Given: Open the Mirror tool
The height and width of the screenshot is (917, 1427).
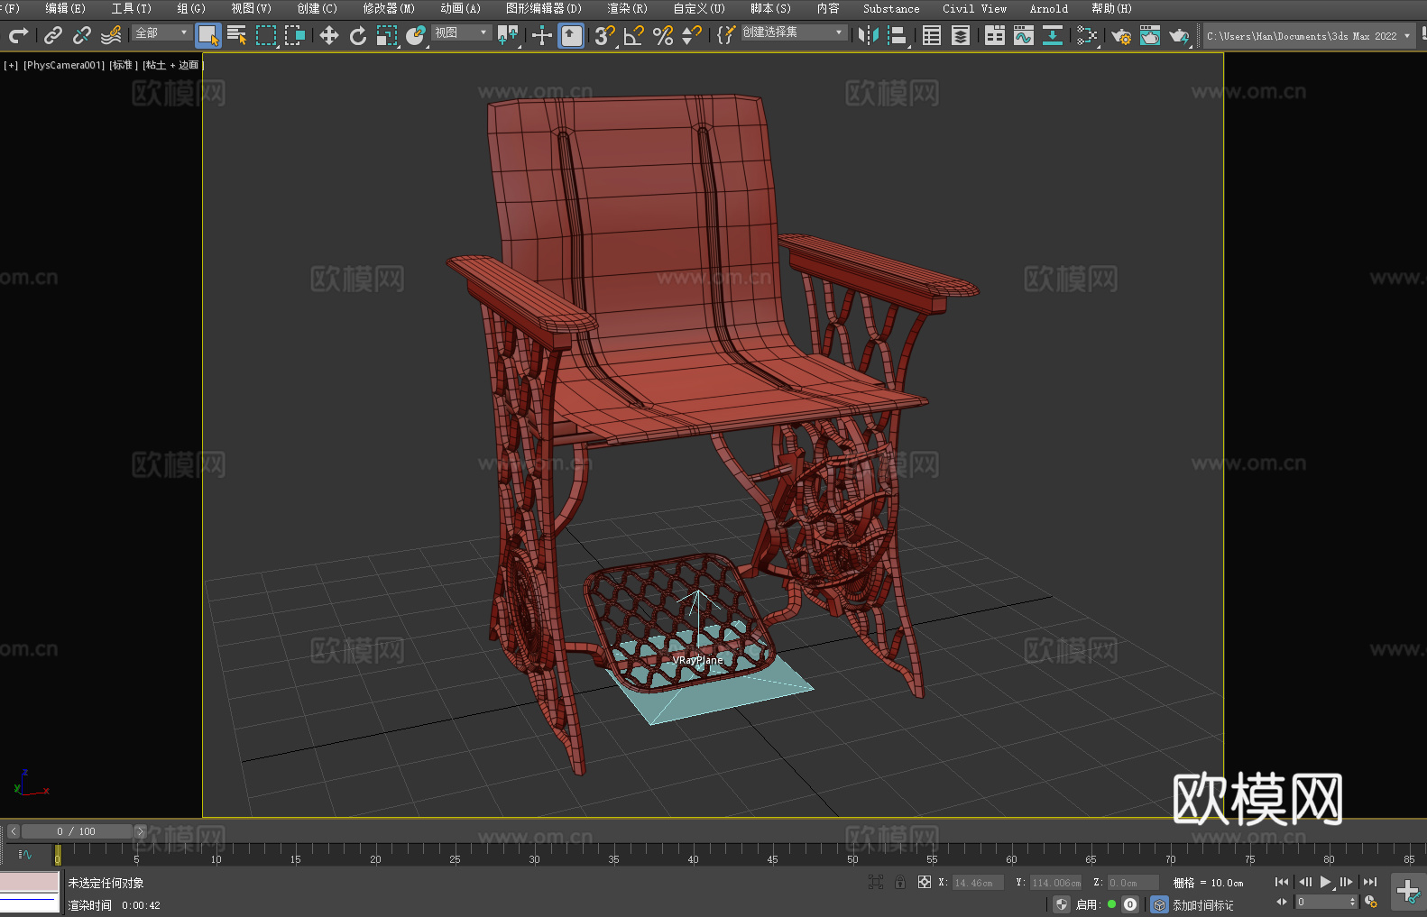Looking at the screenshot, I should 869,36.
